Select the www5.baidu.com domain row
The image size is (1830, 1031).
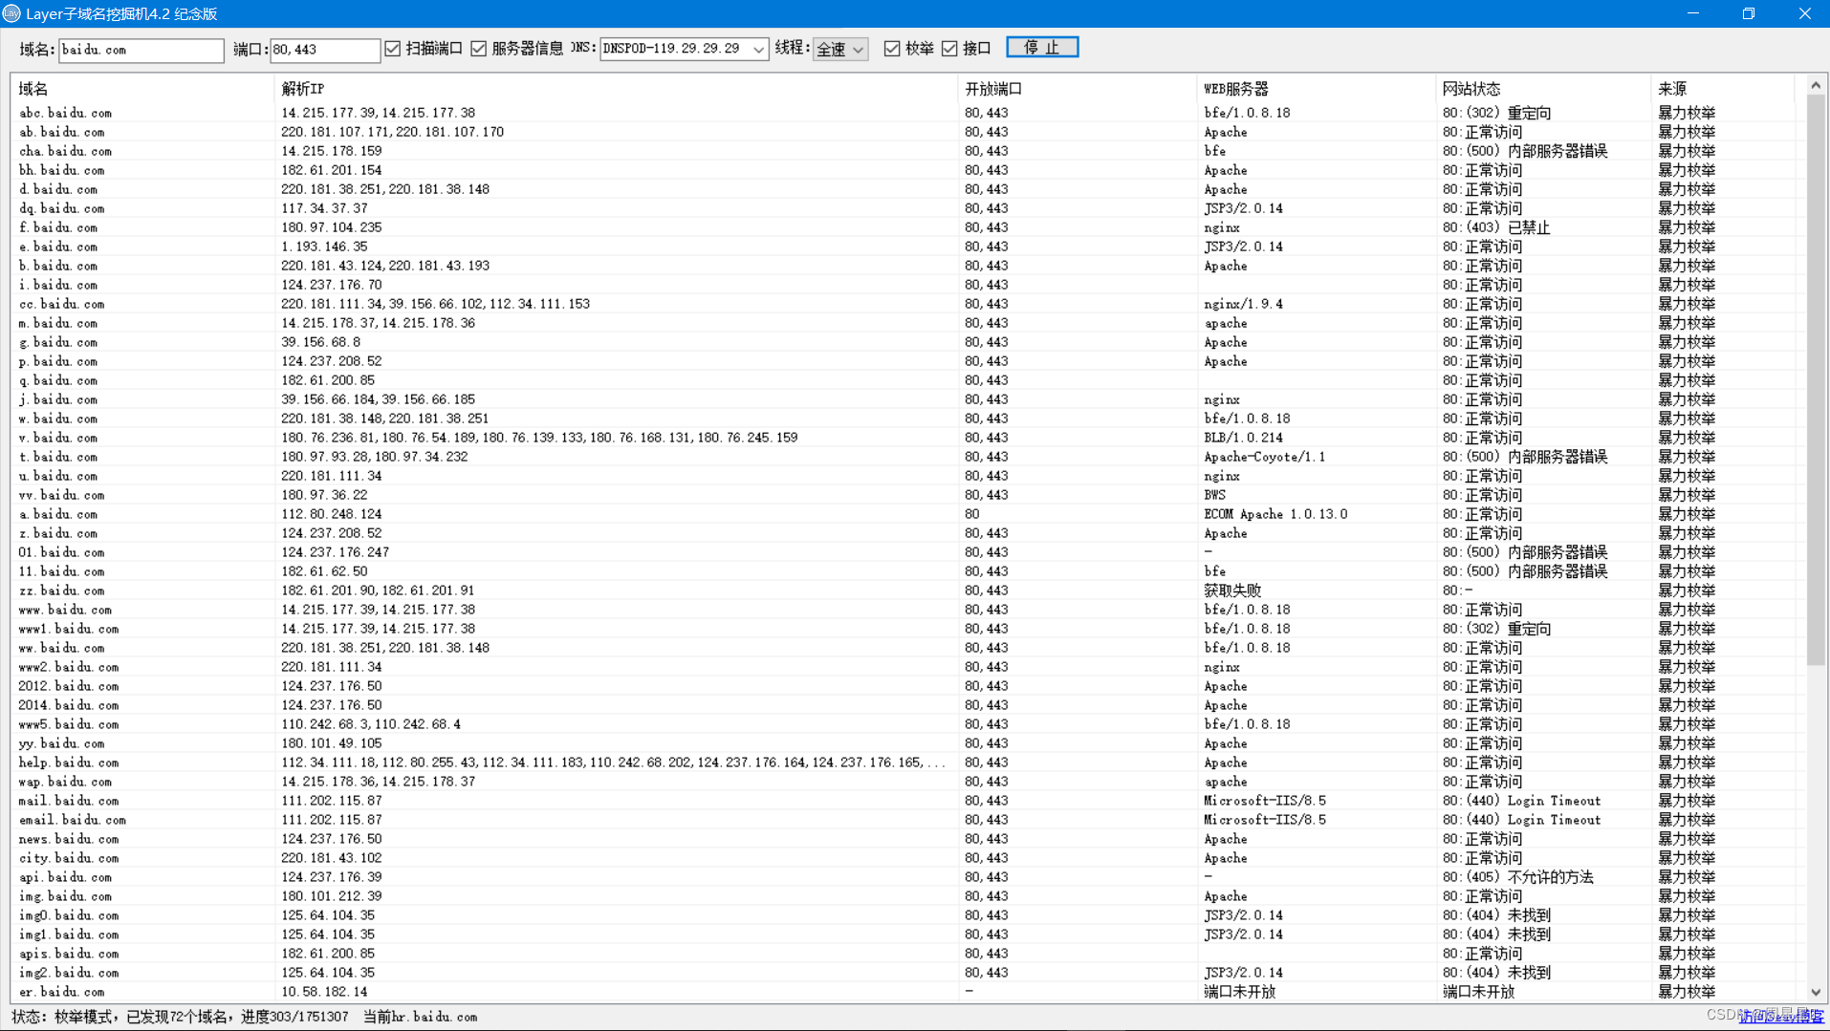coord(904,724)
